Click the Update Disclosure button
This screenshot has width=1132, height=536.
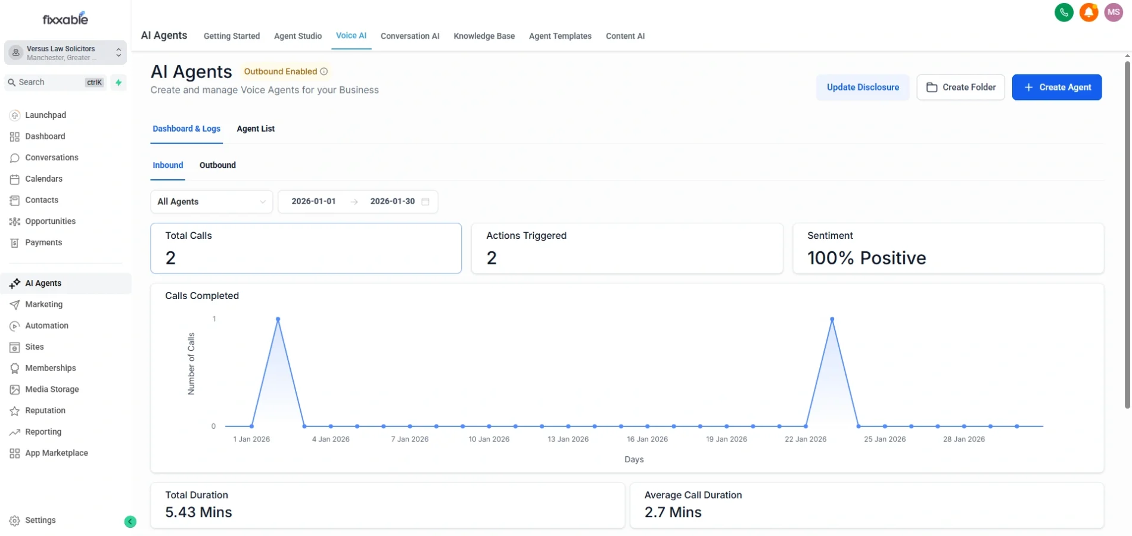point(862,87)
